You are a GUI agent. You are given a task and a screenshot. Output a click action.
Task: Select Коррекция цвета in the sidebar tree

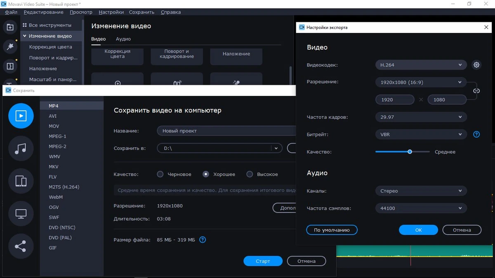[50, 47]
